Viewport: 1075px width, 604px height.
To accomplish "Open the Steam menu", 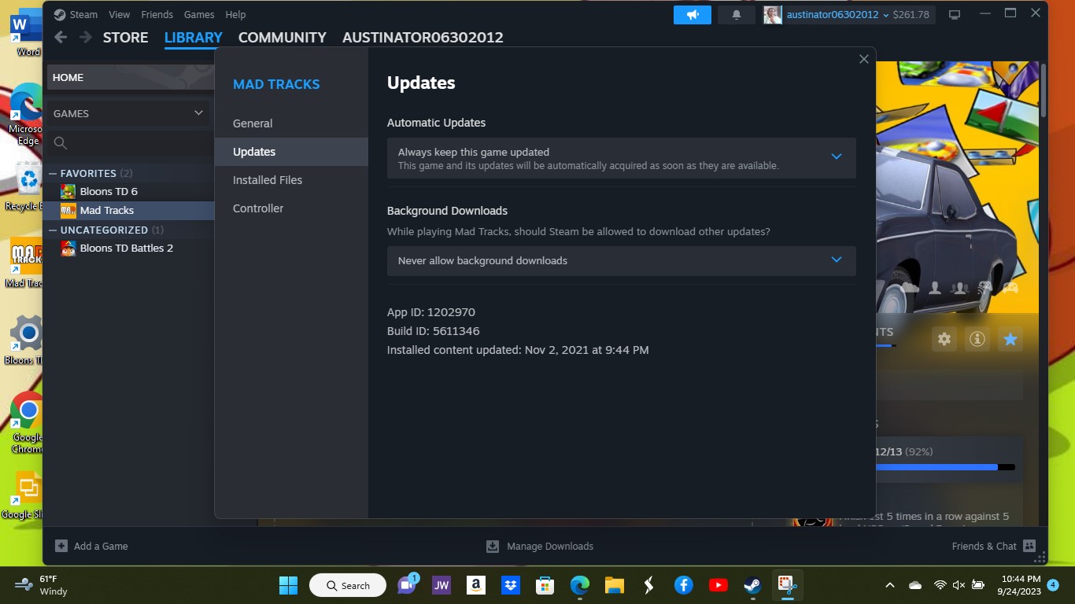I will 83,14.
